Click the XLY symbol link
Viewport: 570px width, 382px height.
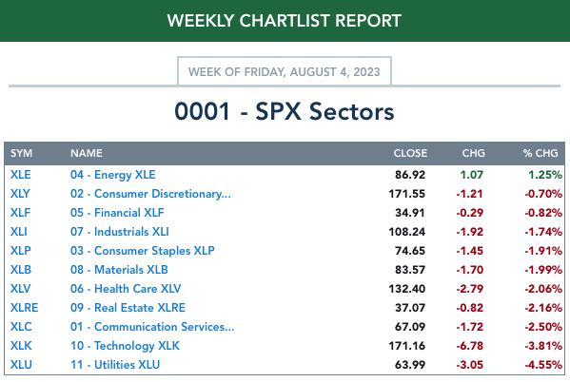20,194
